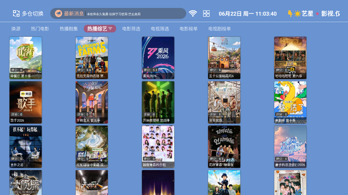The width and height of the screenshot is (348, 195).
Task: Click the 多仓切换 warehouse switch icon
Action: tap(16, 13)
